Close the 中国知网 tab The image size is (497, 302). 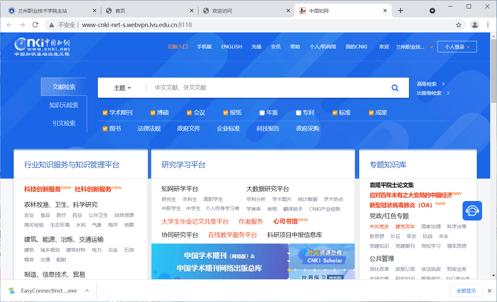coord(385,11)
